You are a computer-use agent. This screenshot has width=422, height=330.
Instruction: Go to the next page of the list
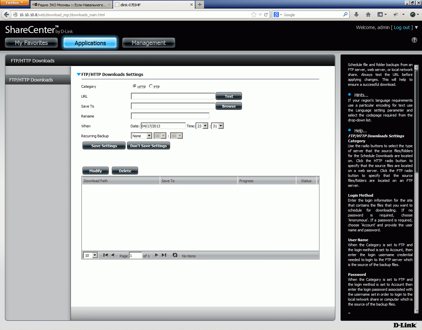point(157,255)
